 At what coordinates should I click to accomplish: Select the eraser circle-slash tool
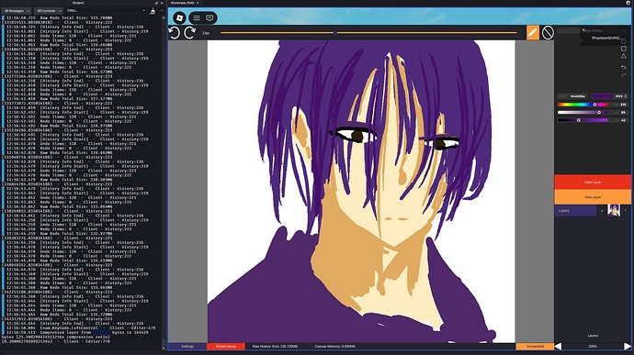548,33
